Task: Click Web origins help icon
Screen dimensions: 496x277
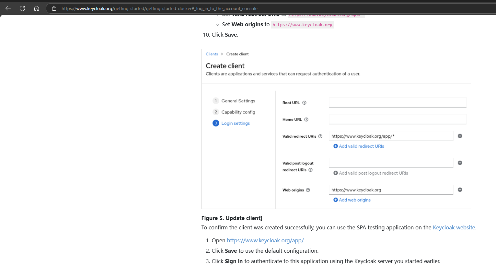Action: click(x=308, y=190)
